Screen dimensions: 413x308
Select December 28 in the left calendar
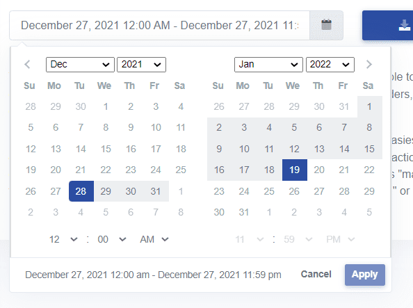[81, 191]
